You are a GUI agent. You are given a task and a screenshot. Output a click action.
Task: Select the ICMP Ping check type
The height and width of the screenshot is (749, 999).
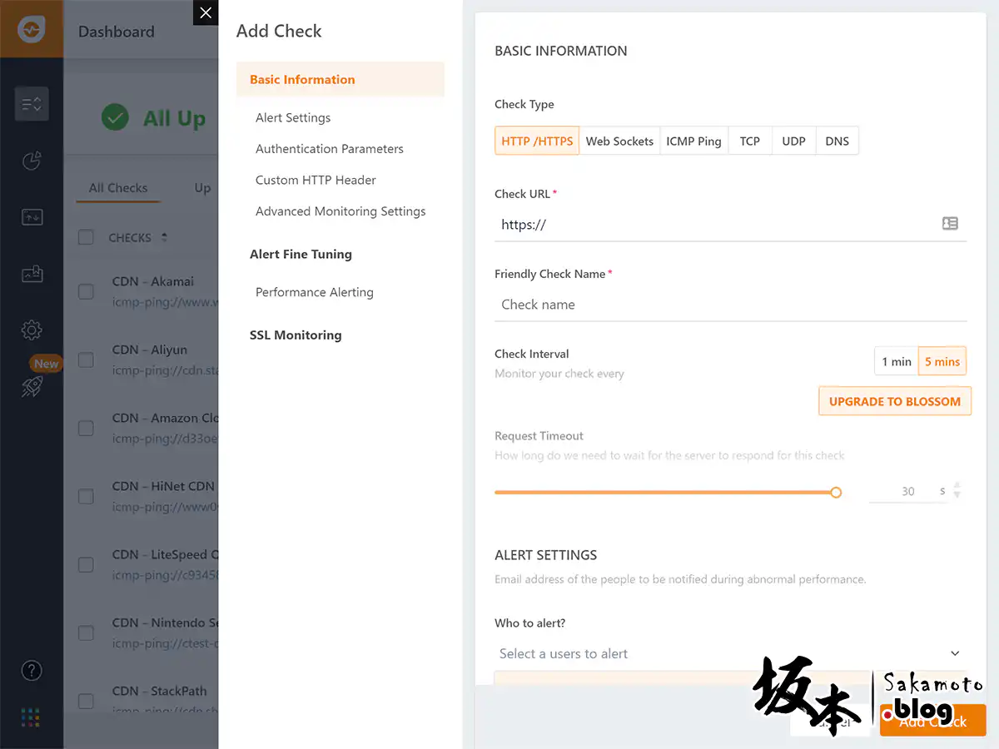coord(693,141)
